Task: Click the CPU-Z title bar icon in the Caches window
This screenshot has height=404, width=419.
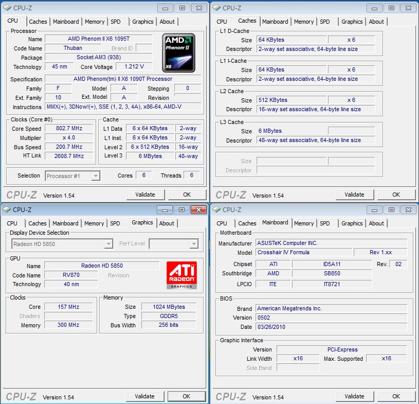Action: click(216, 8)
